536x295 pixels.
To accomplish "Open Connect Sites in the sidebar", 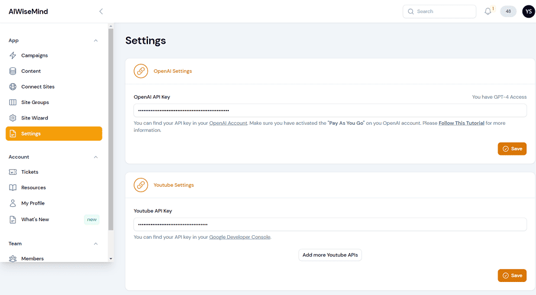I will pos(54,87).
